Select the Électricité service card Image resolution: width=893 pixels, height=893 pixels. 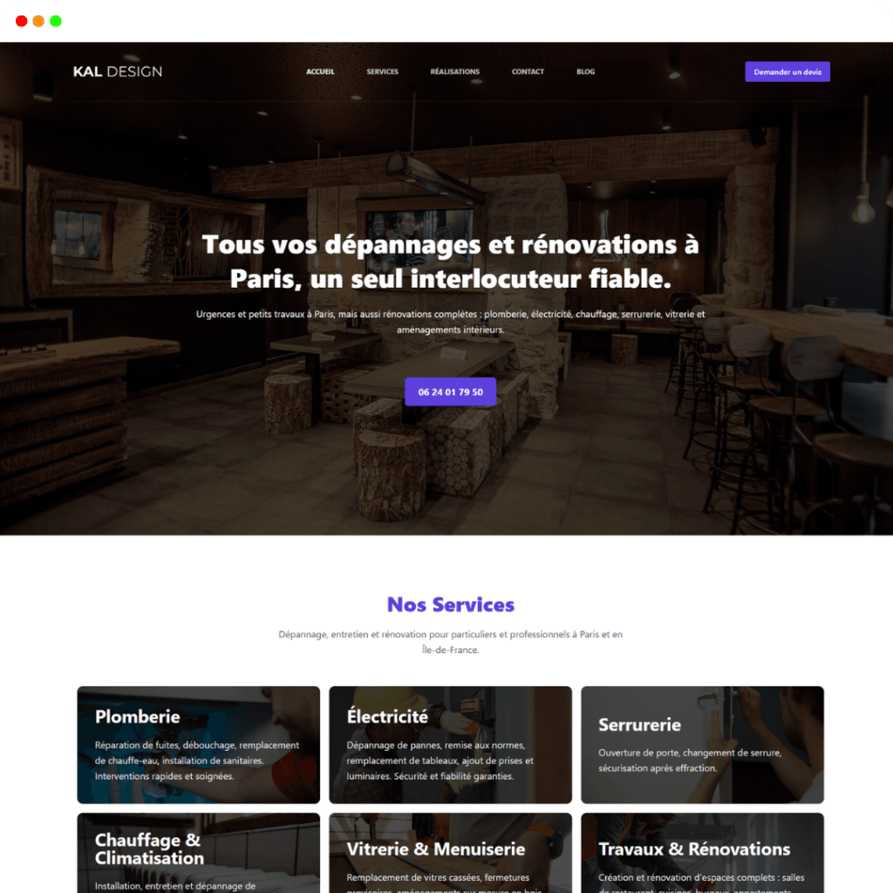tap(450, 745)
